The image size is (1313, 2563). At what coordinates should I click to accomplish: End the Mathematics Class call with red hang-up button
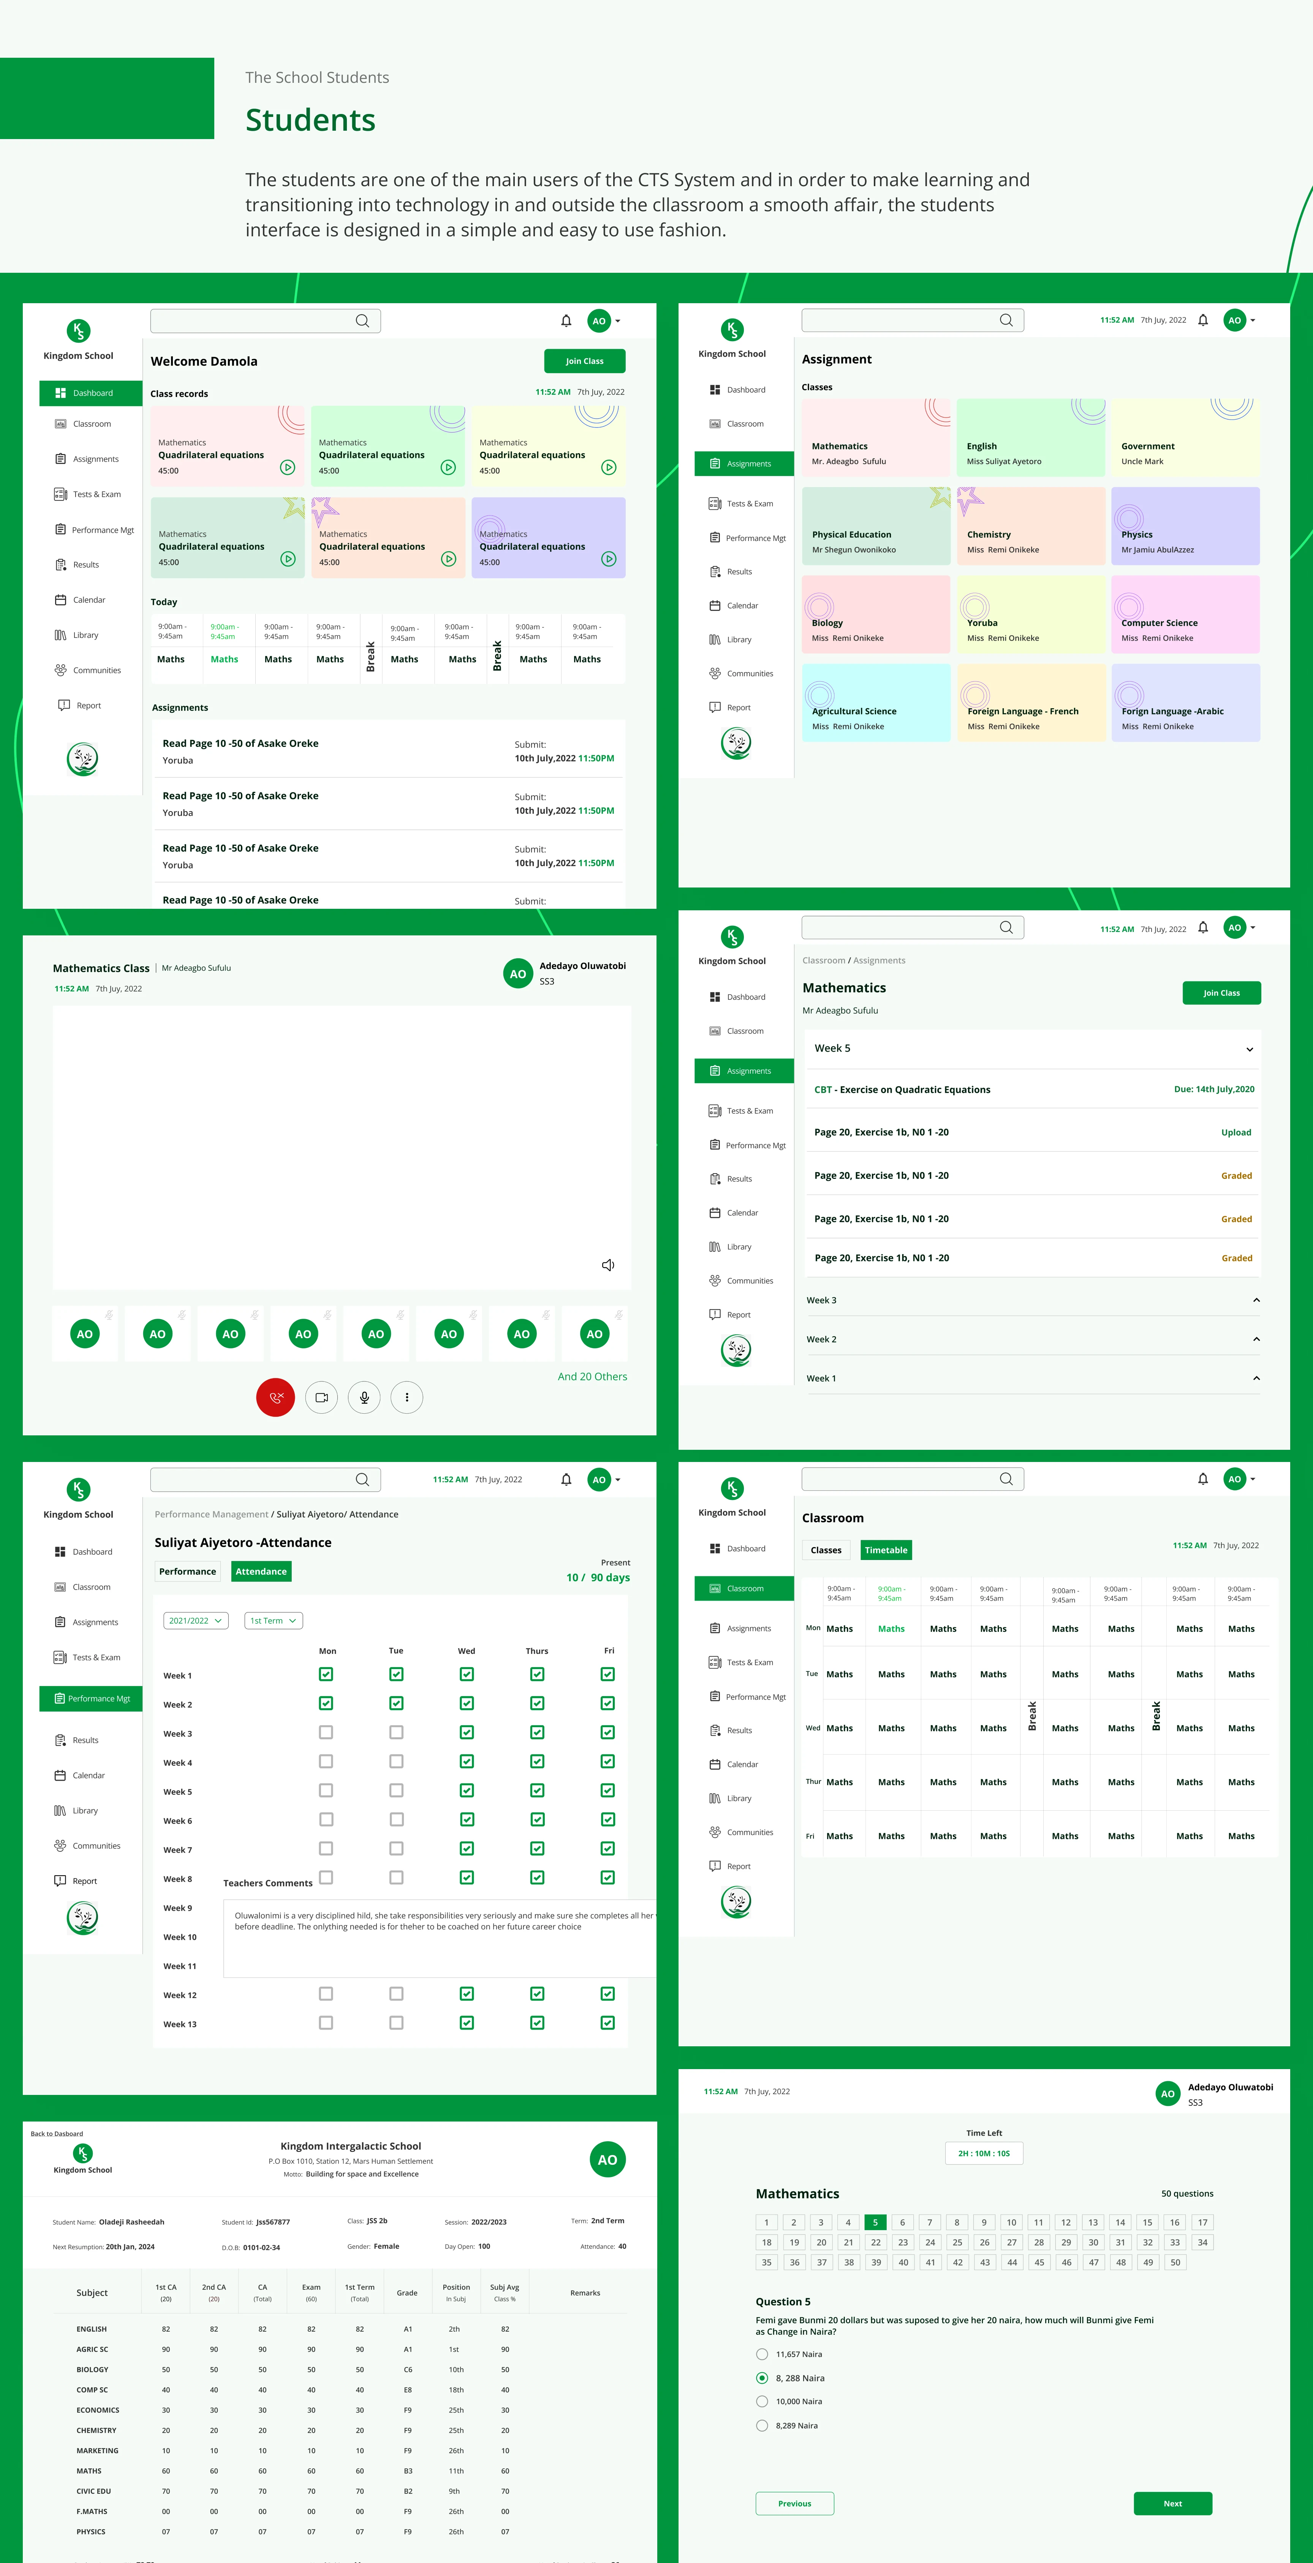tap(275, 1397)
